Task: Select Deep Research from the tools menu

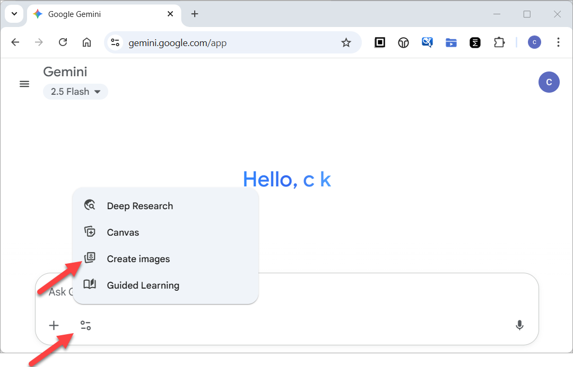Action: tap(166, 206)
